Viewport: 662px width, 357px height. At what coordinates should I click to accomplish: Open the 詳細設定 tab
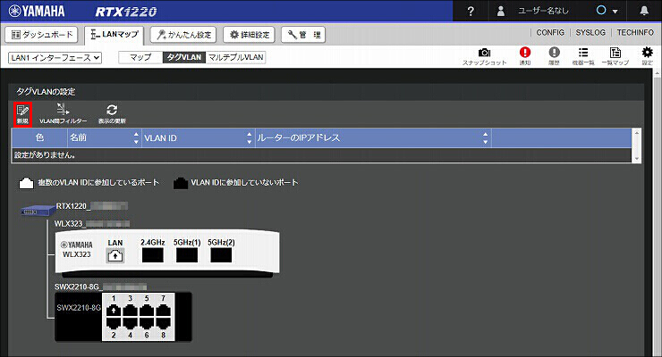click(249, 35)
